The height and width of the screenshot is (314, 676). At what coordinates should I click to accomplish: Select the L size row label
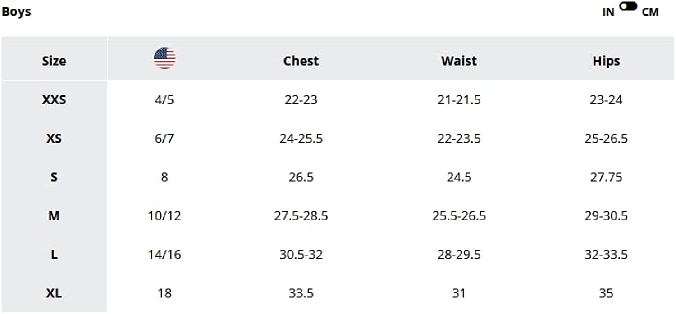pyautogui.click(x=54, y=255)
